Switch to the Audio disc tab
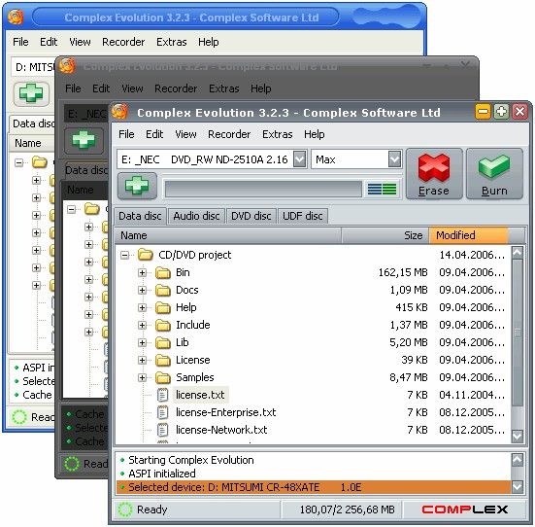535x527 pixels. [196, 216]
